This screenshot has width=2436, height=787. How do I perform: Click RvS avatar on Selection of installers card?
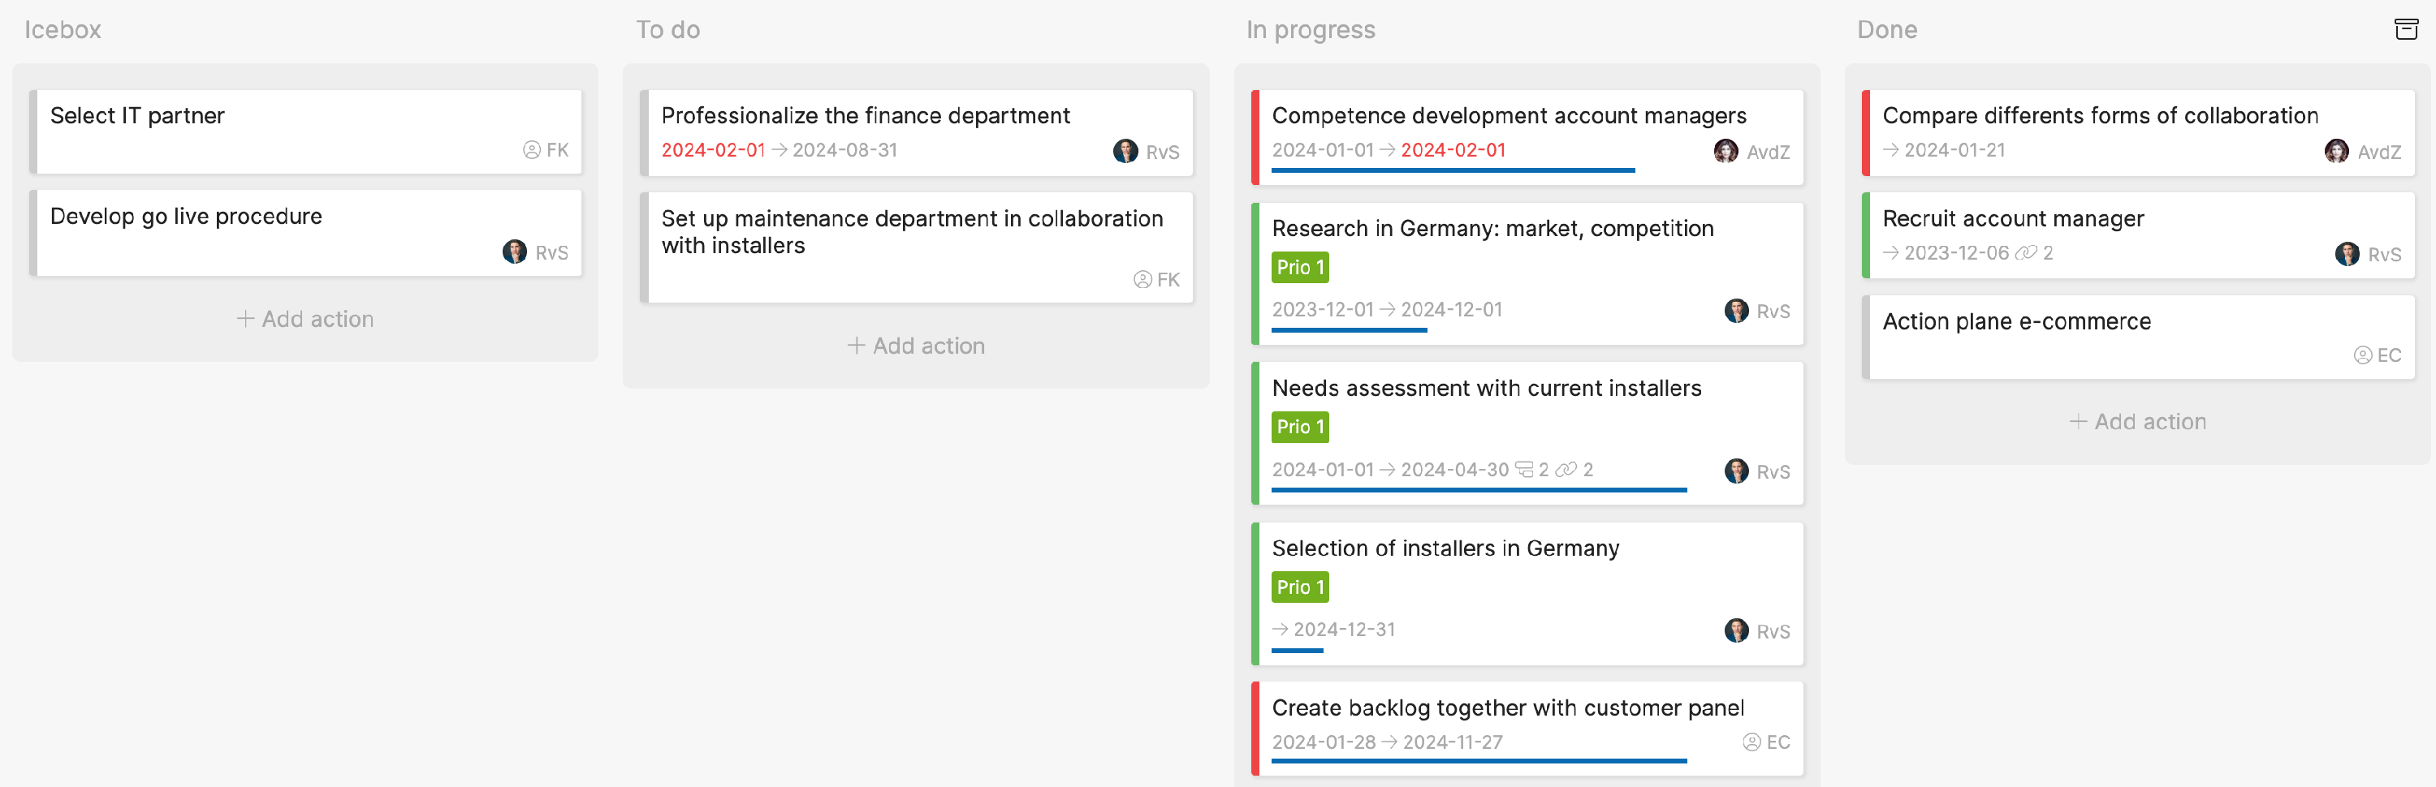pyautogui.click(x=1736, y=630)
